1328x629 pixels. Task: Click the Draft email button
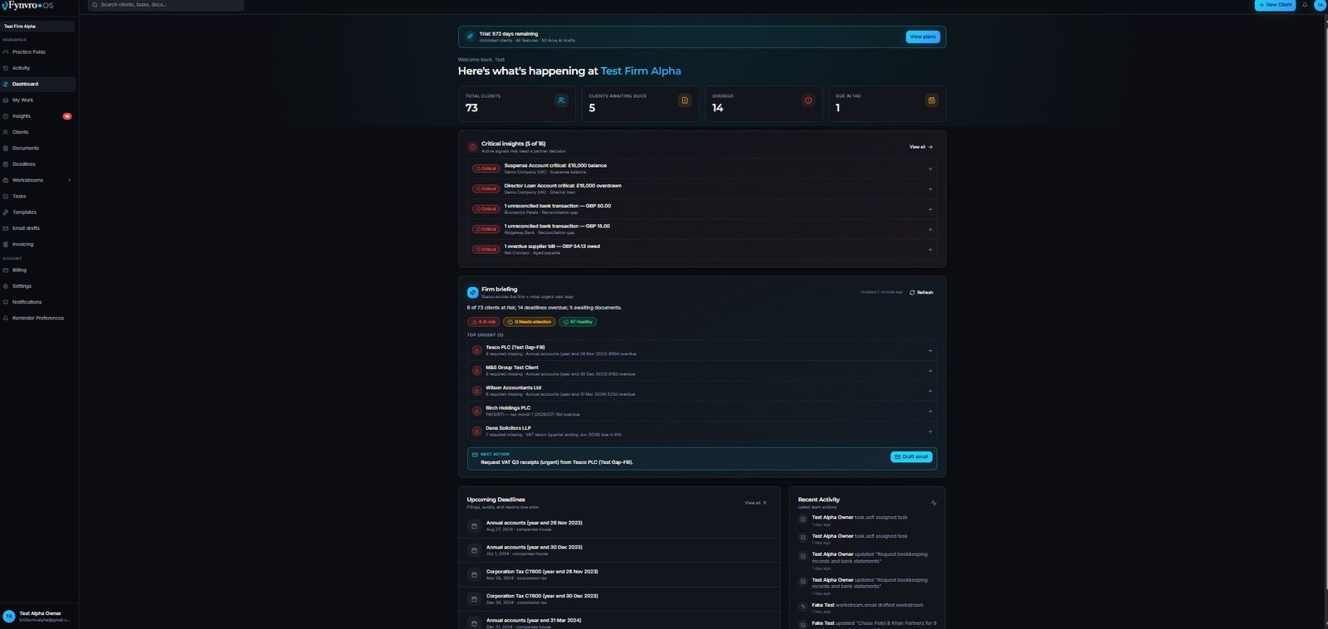tap(911, 457)
